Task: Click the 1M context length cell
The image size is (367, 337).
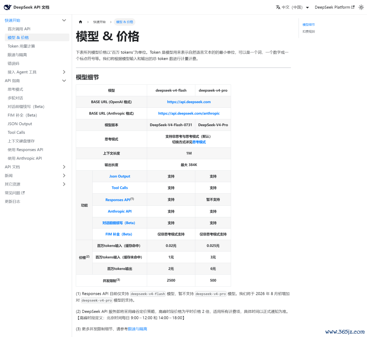Action: coord(189,153)
